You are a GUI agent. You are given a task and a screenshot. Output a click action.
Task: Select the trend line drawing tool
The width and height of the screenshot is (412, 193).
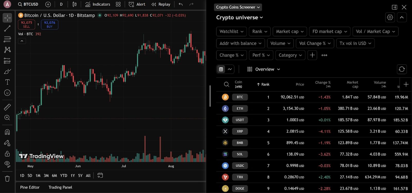pyautogui.click(x=7, y=28)
